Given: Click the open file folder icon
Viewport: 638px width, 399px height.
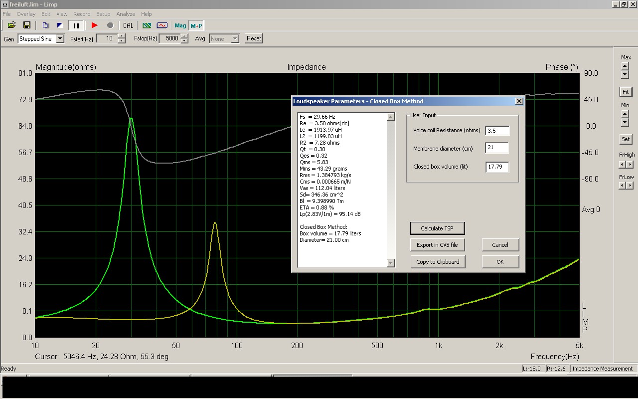Looking at the screenshot, I should coord(11,25).
